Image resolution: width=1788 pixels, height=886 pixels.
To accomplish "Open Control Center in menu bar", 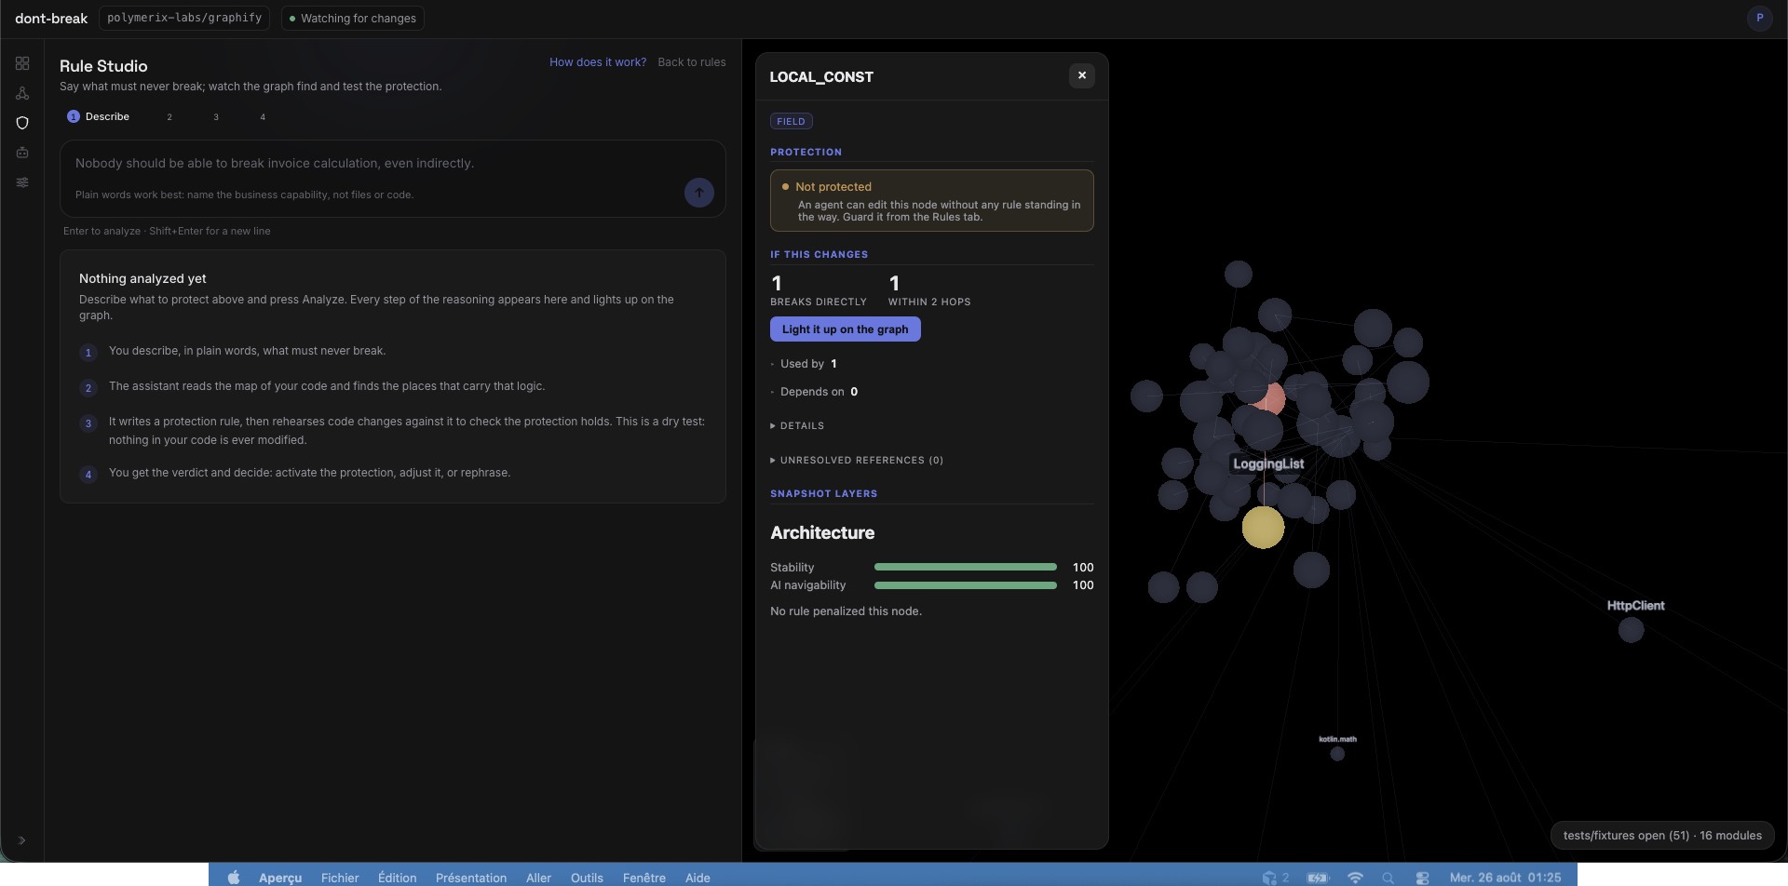I will pos(1422,878).
